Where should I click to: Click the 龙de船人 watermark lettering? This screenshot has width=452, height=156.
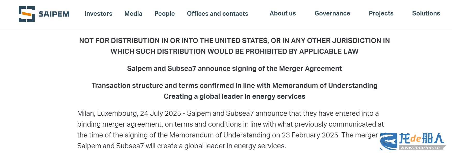421,138
